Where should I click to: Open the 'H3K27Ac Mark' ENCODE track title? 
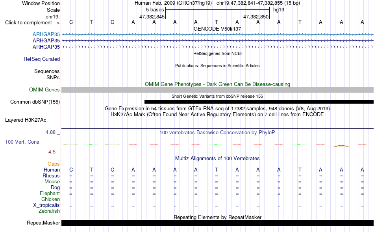pyautogui.click(x=217, y=115)
